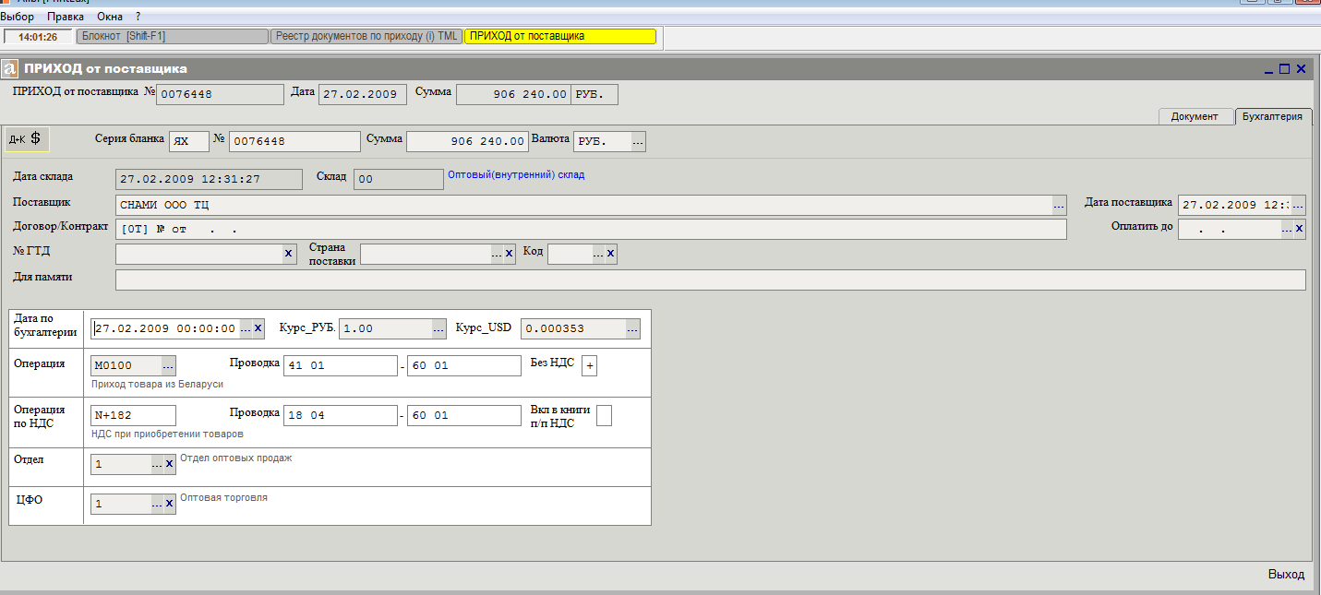Screen dimensions: 1321x595
Task: Click the Поставщик field СНАМИ ООО ТЦ
Action: point(583,205)
